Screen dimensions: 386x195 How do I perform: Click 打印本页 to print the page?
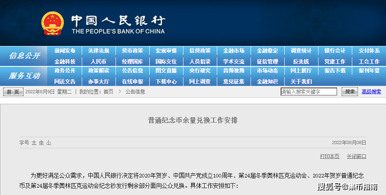329,156
